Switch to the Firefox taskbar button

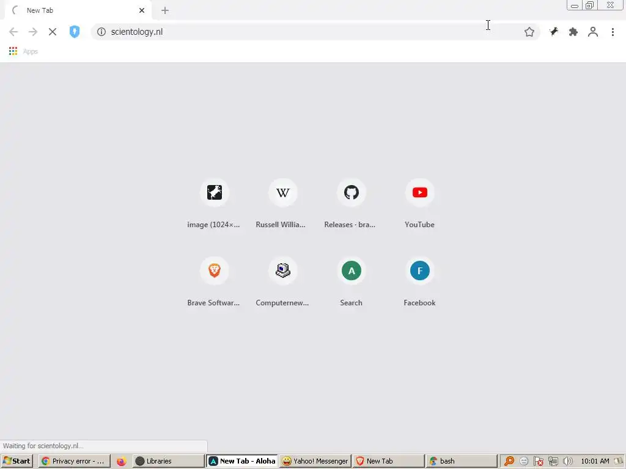[x=122, y=462]
